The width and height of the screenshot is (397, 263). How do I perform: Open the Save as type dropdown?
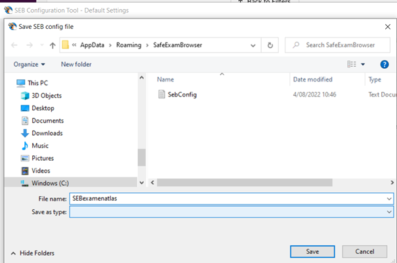pyautogui.click(x=389, y=212)
